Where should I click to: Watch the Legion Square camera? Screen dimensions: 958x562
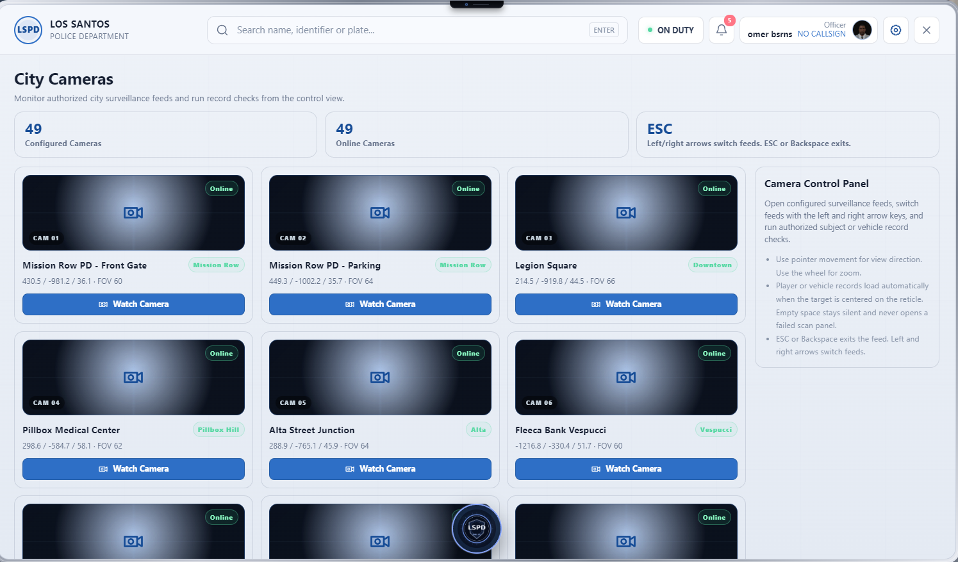[x=626, y=304]
